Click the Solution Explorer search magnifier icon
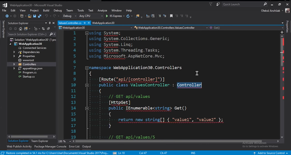Image resolution: width=291 pixels, height=155 pixels. (51, 34)
